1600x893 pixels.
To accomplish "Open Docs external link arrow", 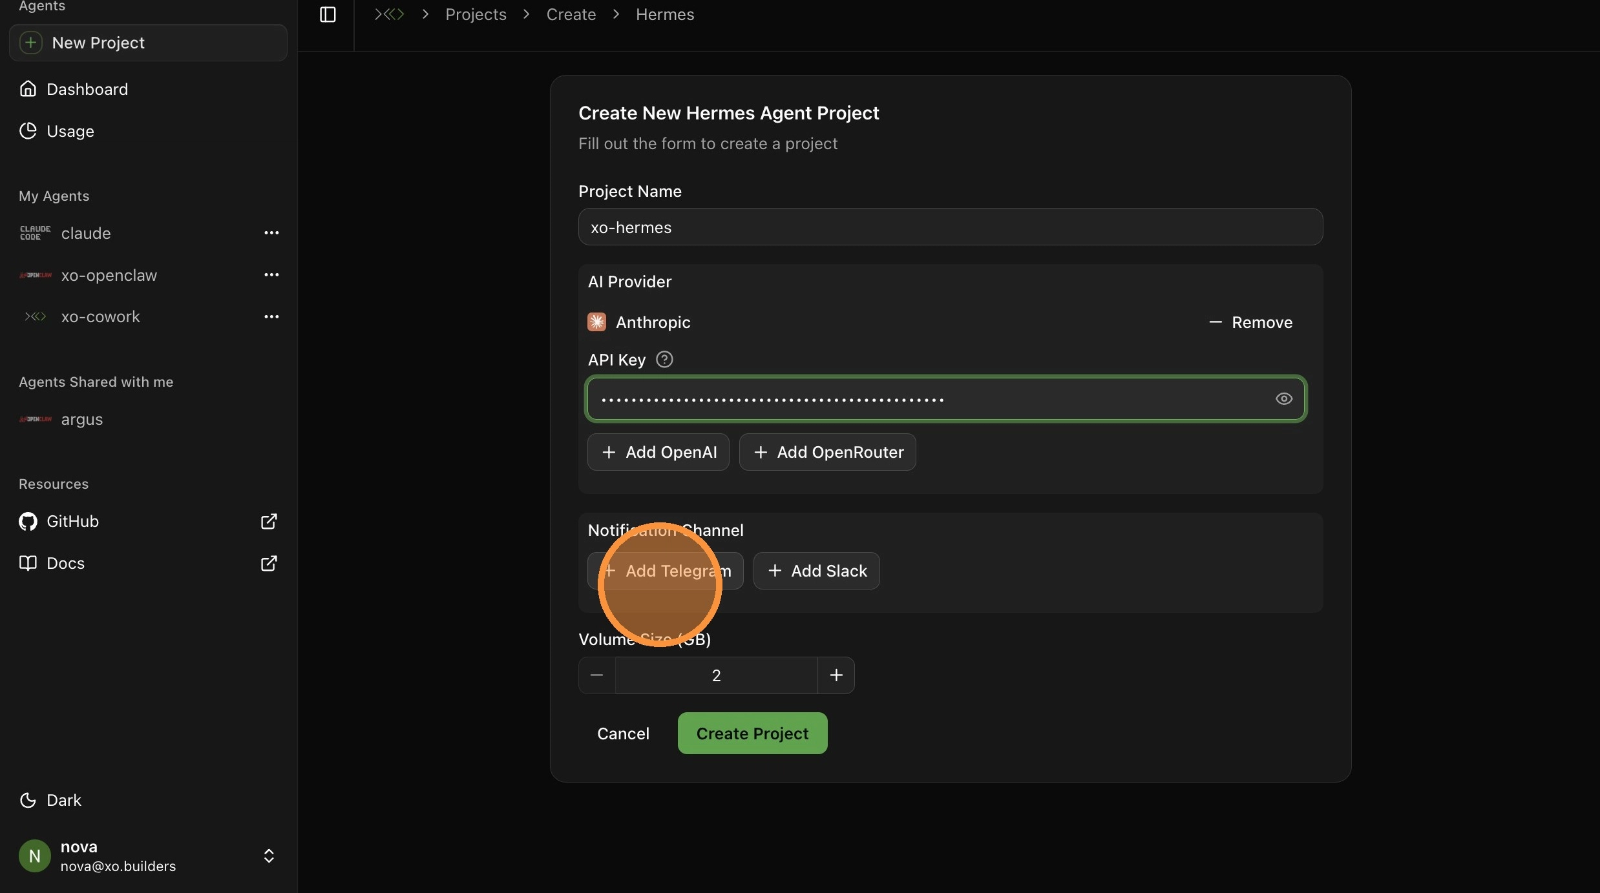I will [269, 563].
